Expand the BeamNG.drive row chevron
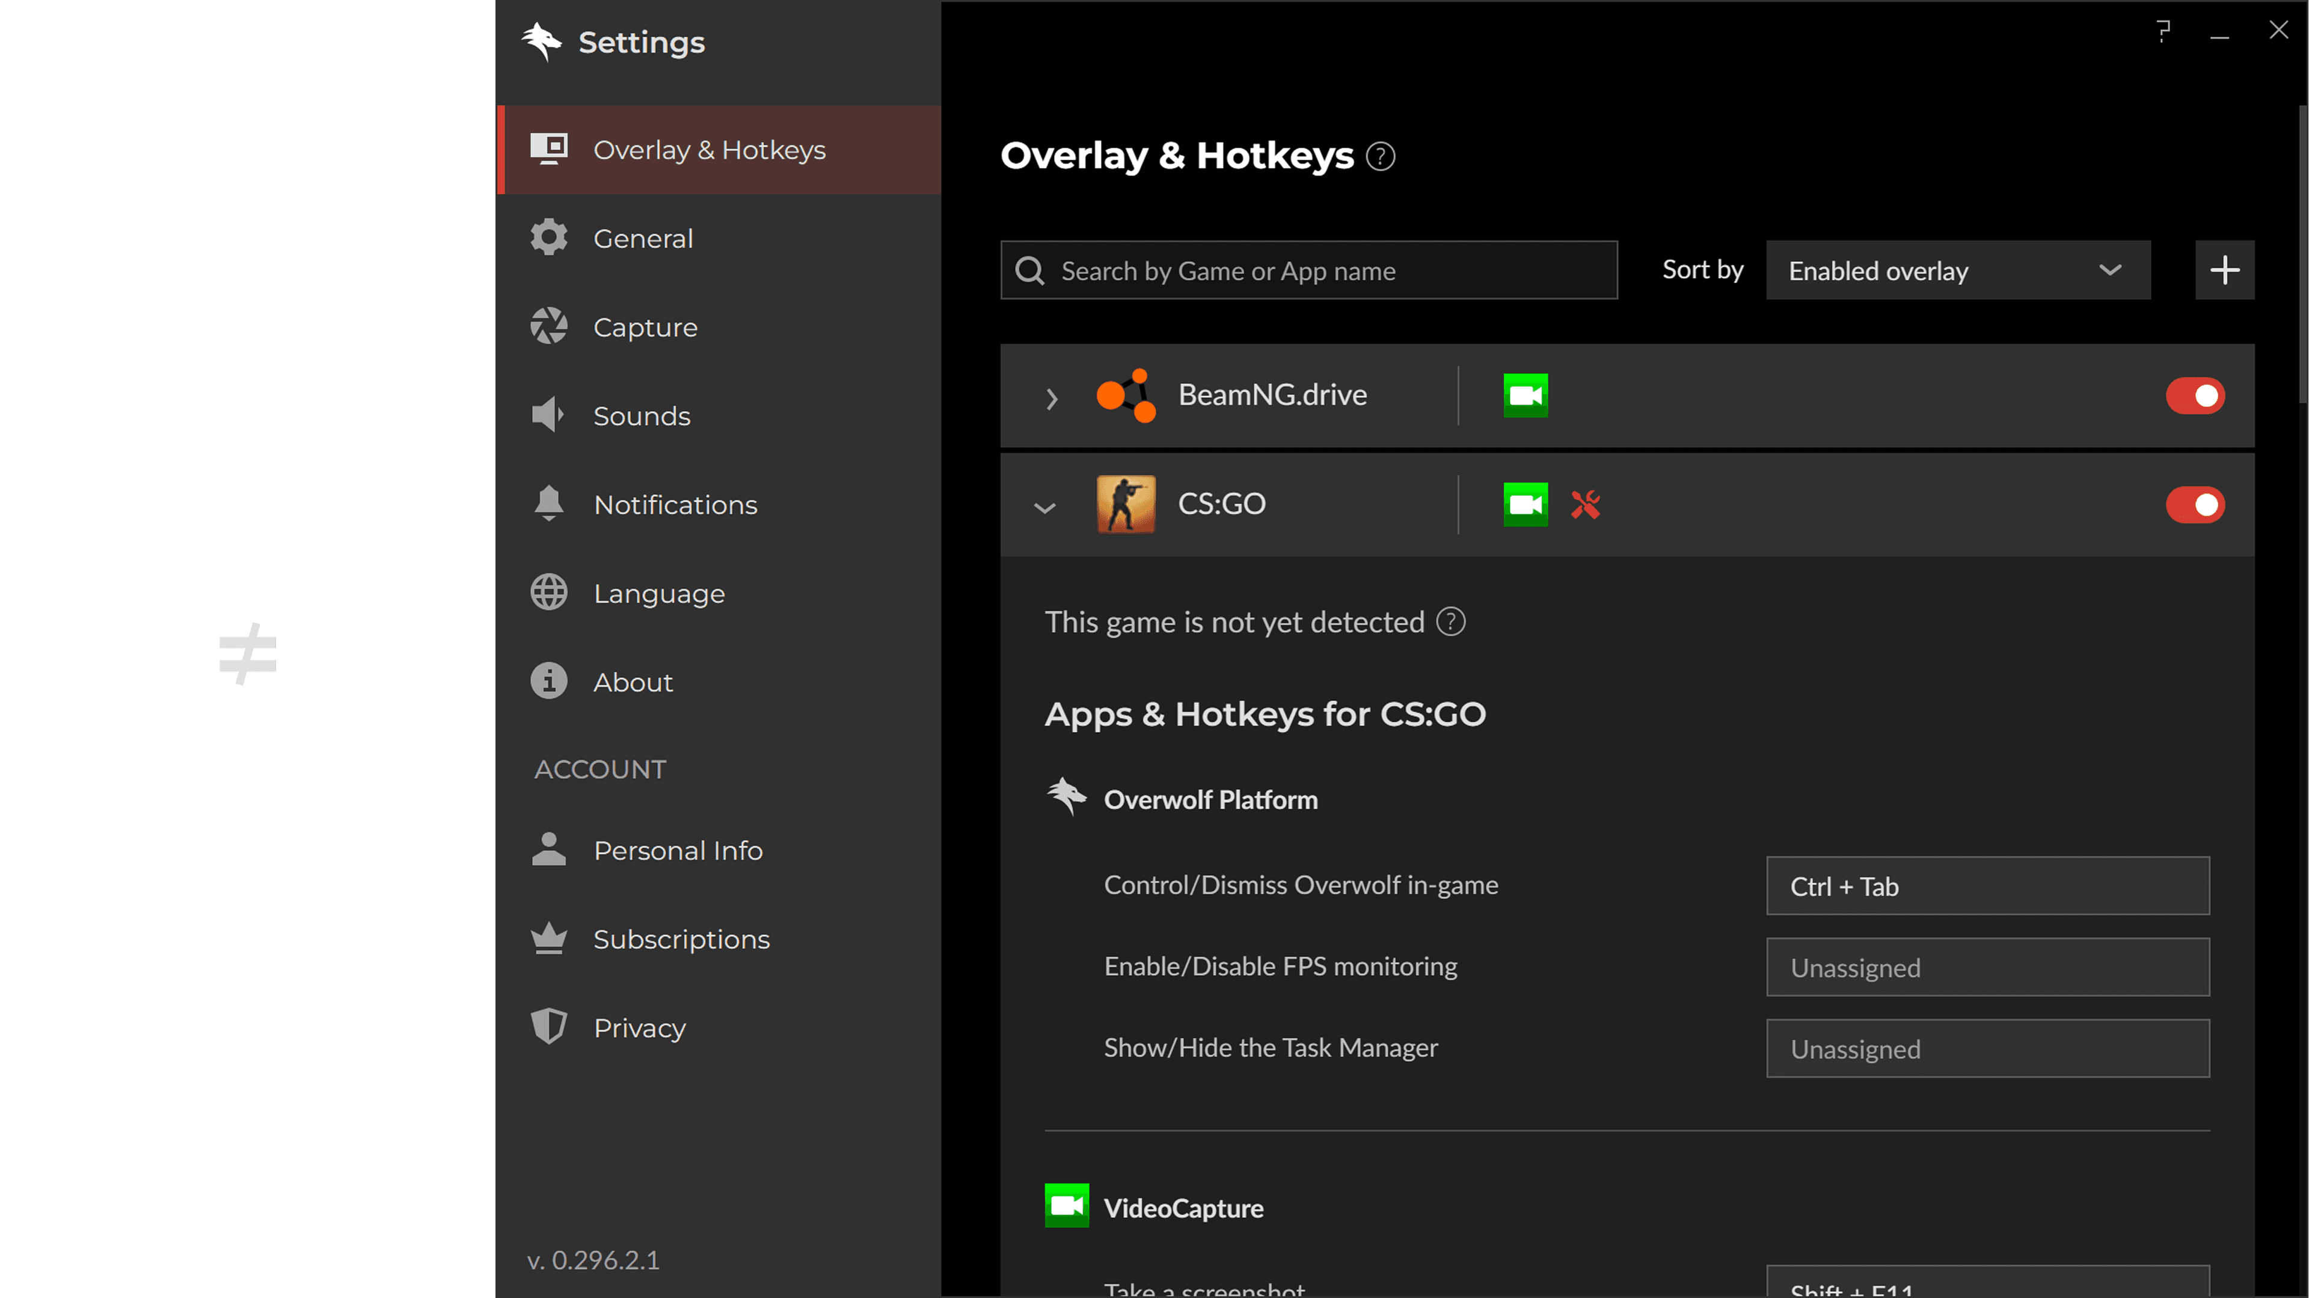The height and width of the screenshot is (1298, 2309). click(x=1052, y=398)
